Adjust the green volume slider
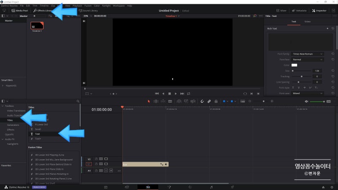 (317, 101)
